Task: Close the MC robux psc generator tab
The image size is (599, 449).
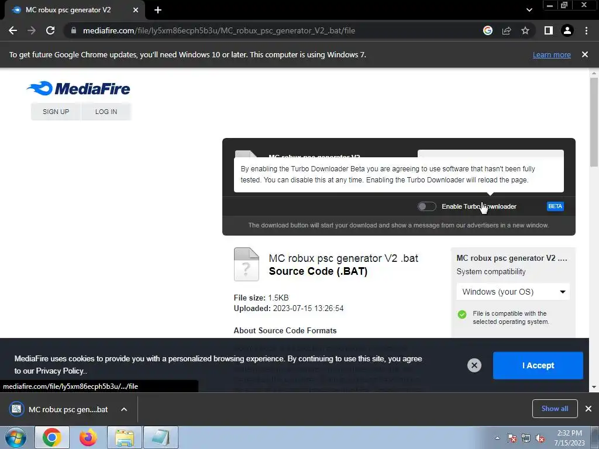Action: coord(136,10)
